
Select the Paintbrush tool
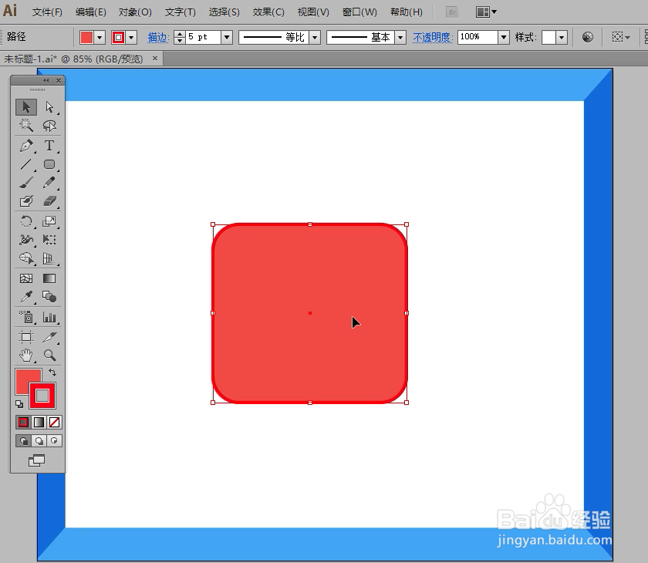[26, 183]
